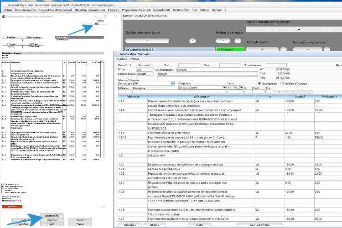Click the minus button beside the Gestion des avenants plus button
The height and width of the screenshot is (228, 342).
pyautogui.click(x=238, y=41)
